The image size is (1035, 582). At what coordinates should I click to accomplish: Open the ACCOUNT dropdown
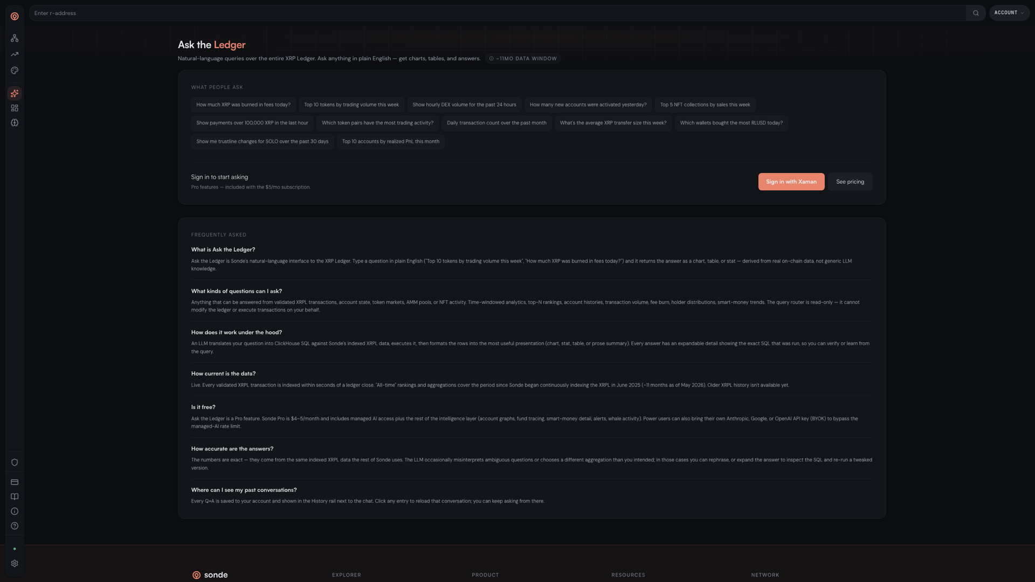pyautogui.click(x=1009, y=13)
